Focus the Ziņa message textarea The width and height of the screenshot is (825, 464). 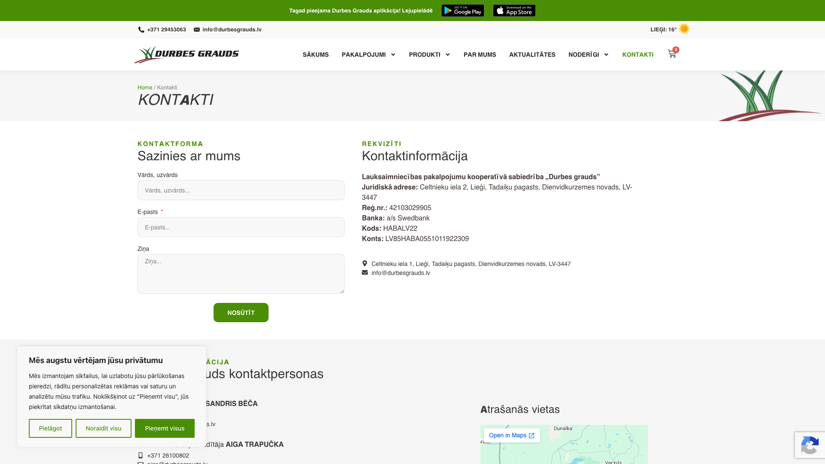pyautogui.click(x=241, y=274)
